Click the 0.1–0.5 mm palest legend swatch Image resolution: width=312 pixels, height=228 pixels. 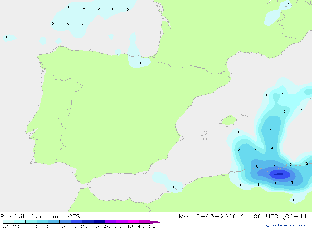coord(8,222)
